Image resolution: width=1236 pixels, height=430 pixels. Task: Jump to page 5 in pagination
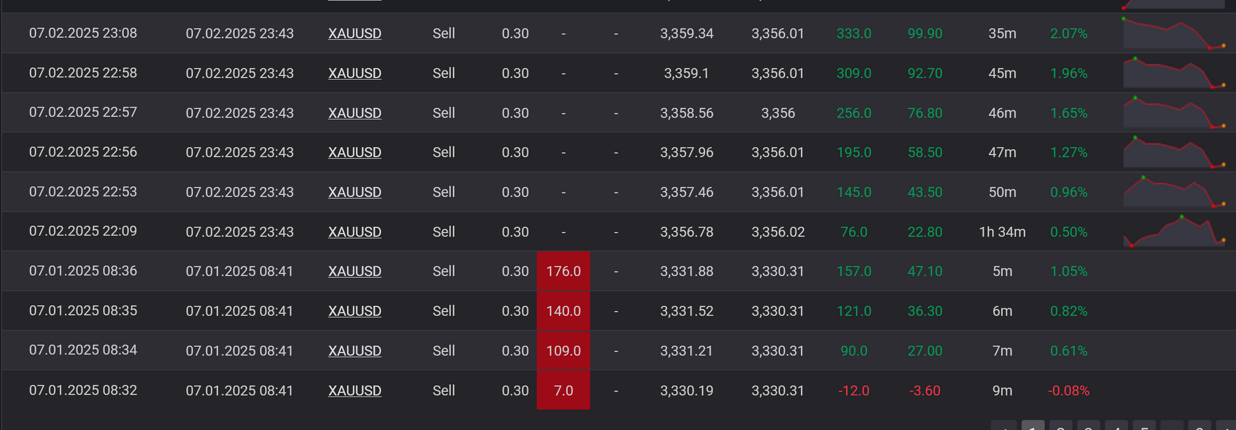(1144, 426)
